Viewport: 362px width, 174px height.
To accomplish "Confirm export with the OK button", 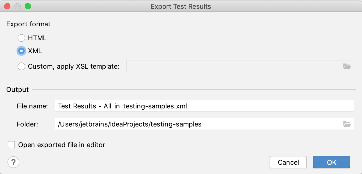I will click(x=331, y=162).
